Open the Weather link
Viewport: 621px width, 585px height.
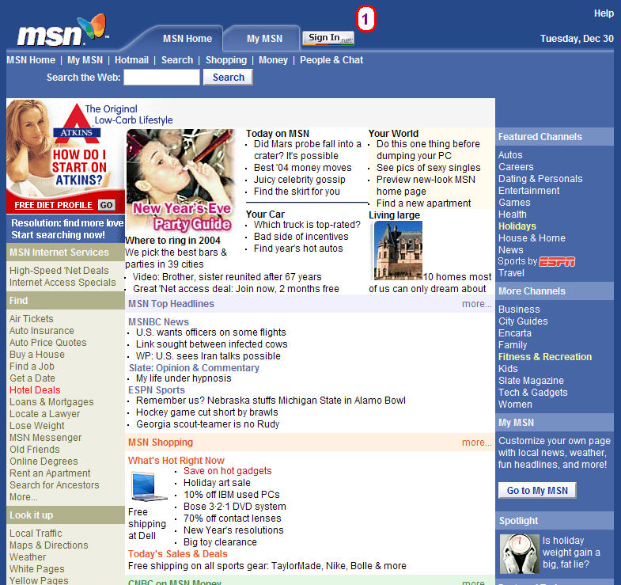click(x=28, y=557)
